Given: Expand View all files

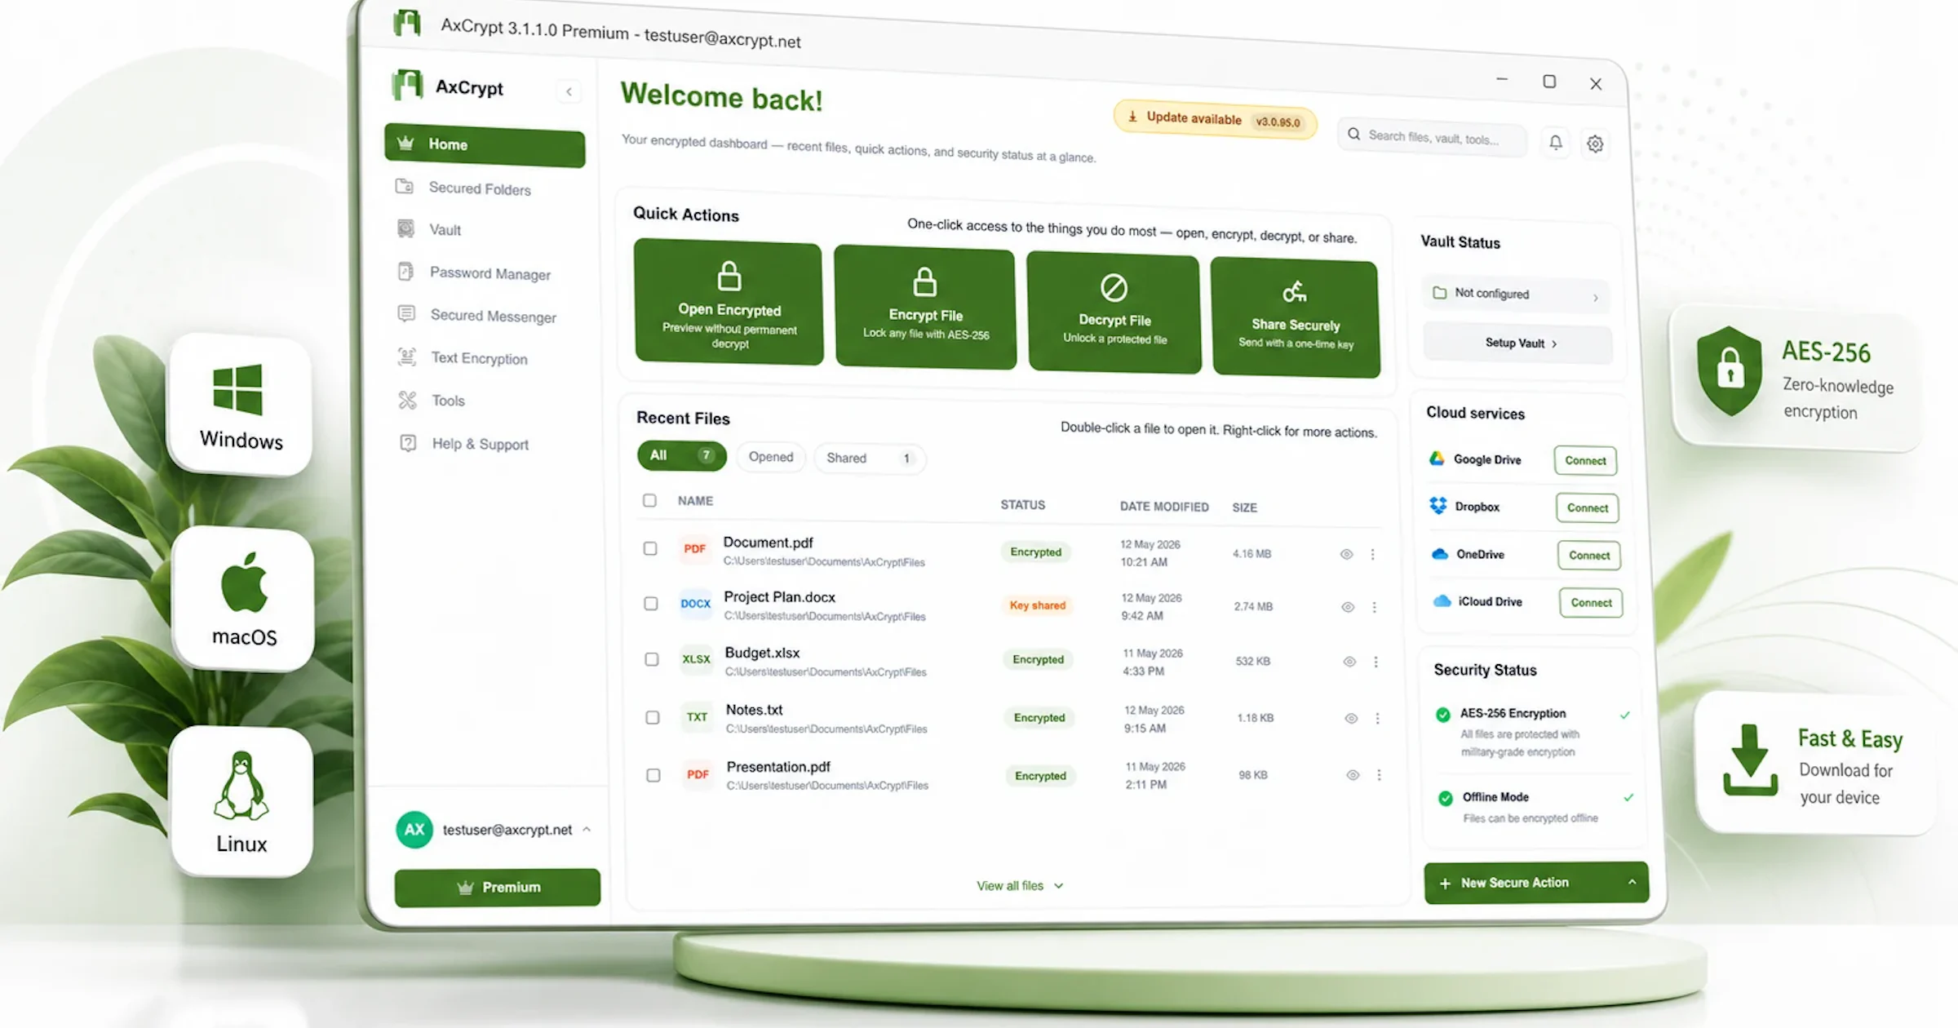Looking at the screenshot, I should [x=1020, y=886].
